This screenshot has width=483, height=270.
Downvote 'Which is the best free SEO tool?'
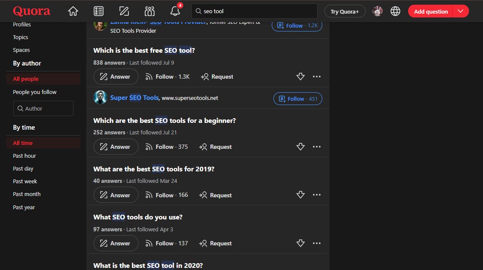tap(300, 77)
